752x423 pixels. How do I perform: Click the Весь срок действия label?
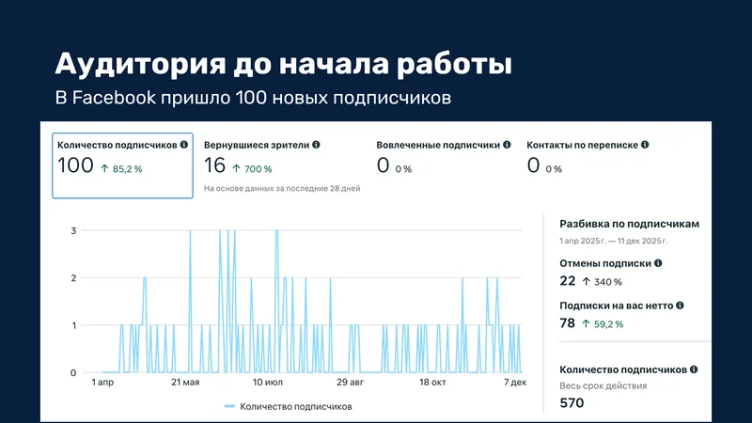(x=603, y=385)
